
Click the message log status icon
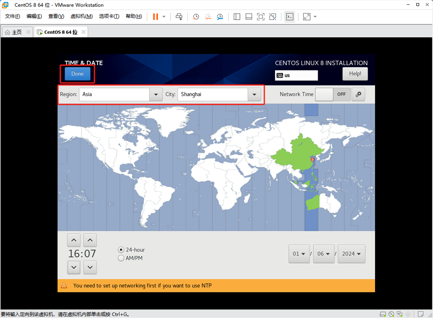(x=420, y=314)
